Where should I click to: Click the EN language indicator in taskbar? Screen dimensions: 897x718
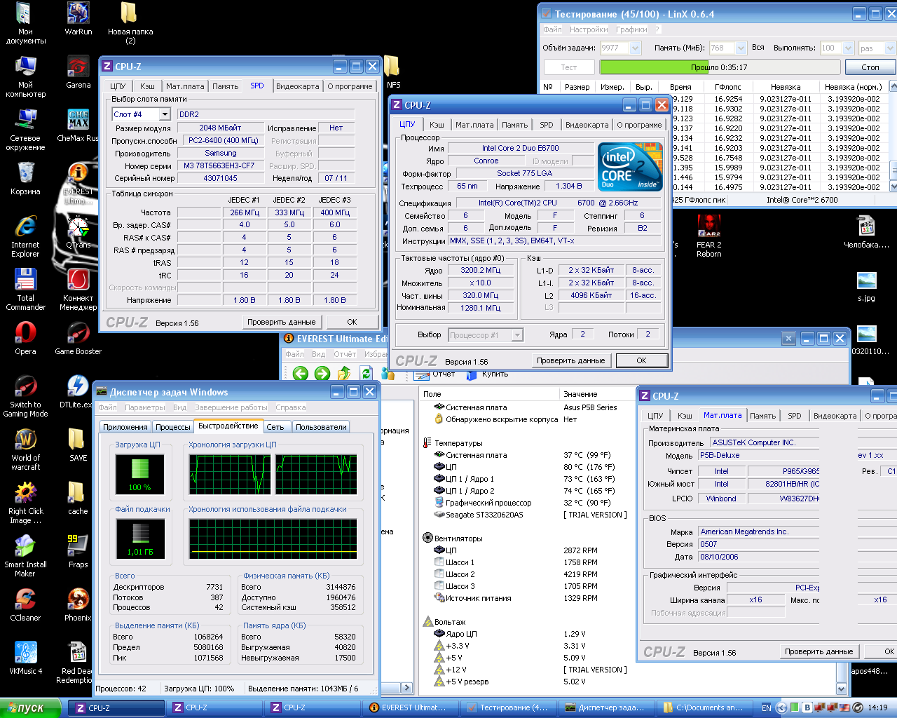click(x=767, y=707)
